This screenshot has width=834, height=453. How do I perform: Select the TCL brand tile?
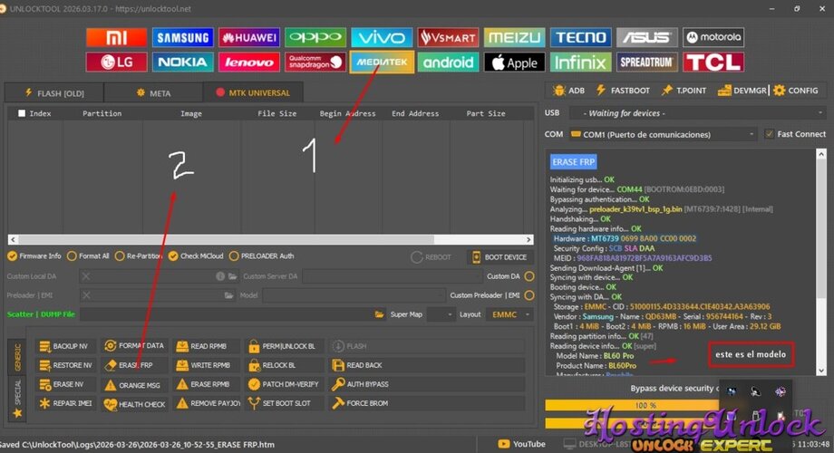click(x=713, y=63)
